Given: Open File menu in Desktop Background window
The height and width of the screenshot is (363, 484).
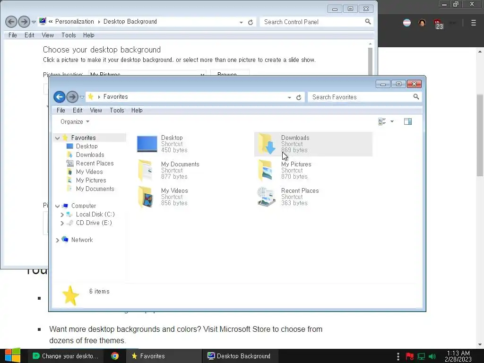Looking at the screenshot, I should point(13,35).
